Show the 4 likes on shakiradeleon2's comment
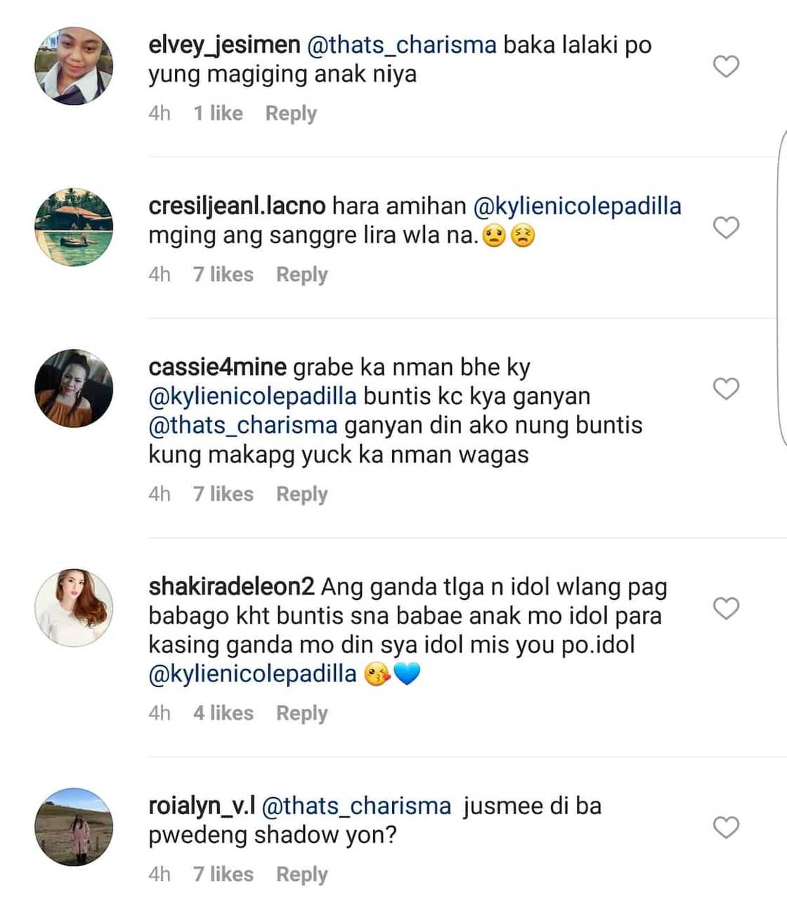Image resolution: width=787 pixels, height=902 pixels. coord(223,713)
